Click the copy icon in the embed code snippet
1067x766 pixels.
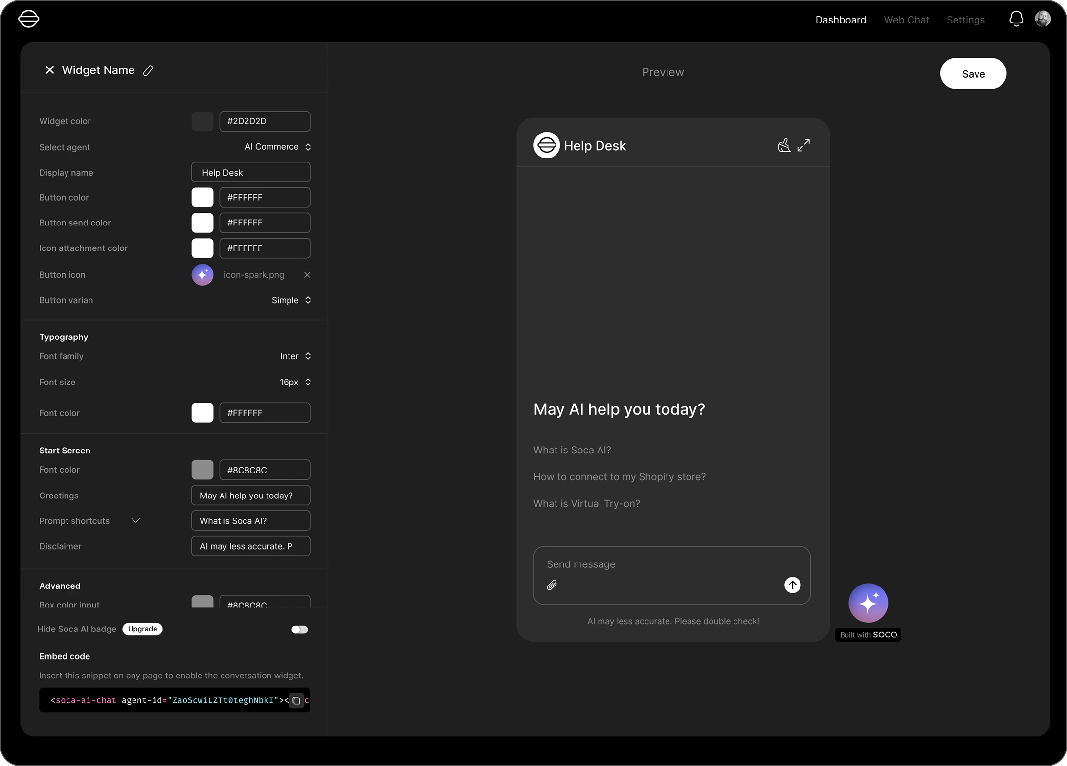(296, 700)
